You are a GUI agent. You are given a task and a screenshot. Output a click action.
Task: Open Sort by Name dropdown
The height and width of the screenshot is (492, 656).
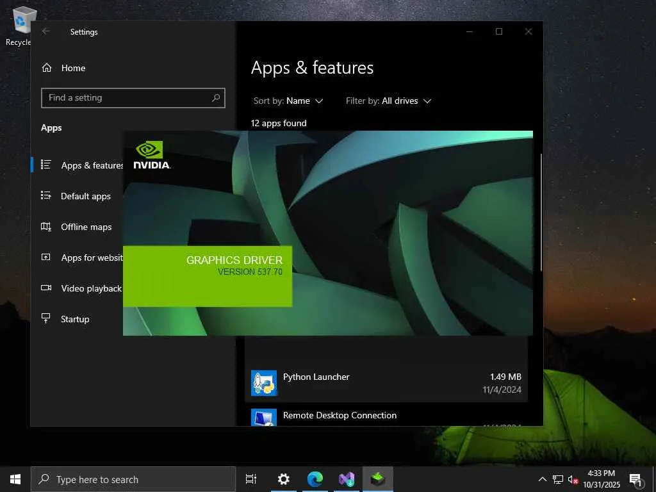coord(288,101)
